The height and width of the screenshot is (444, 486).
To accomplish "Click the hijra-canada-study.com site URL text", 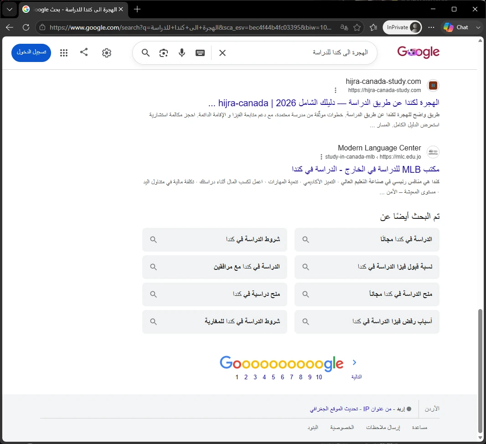I will tap(384, 90).
